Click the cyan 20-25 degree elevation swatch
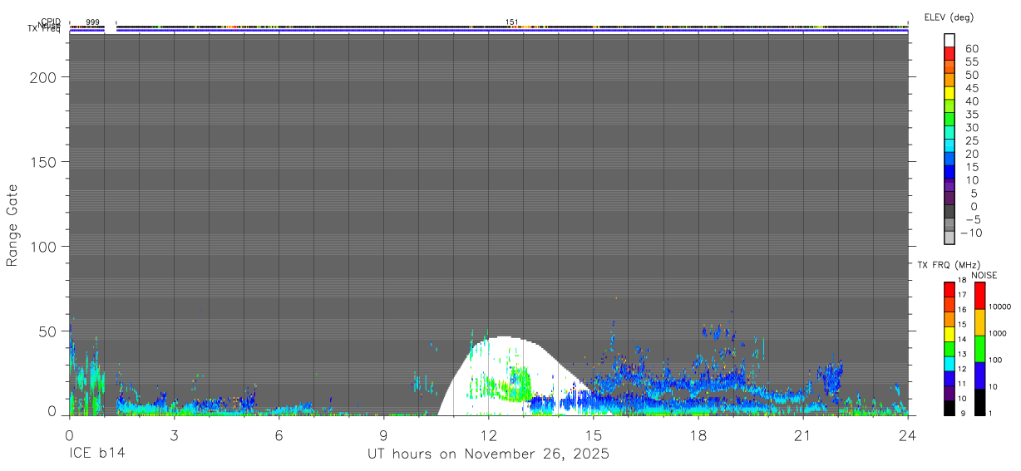 [x=949, y=147]
